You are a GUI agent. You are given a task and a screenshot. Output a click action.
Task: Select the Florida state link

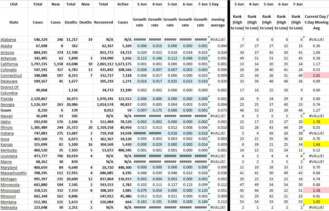7,99
